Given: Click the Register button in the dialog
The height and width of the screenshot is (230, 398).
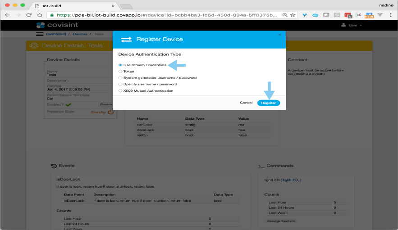Looking at the screenshot, I should point(268,103).
